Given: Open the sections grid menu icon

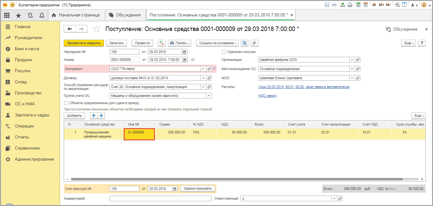Looking at the screenshot, I should pos(7,15).
